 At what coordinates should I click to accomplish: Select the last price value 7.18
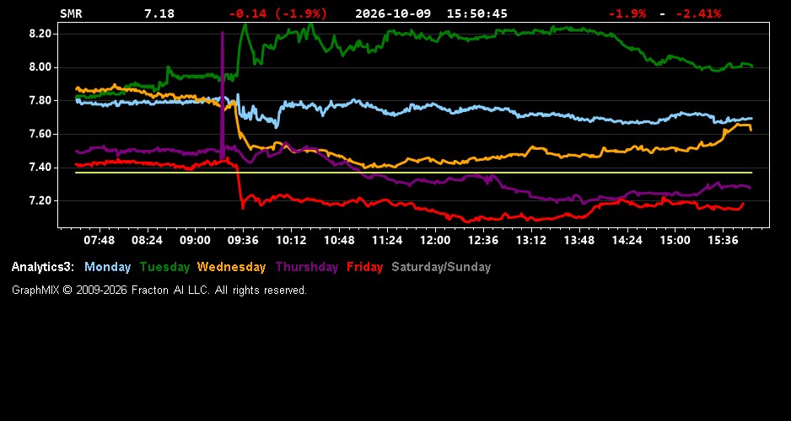coord(159,13)
